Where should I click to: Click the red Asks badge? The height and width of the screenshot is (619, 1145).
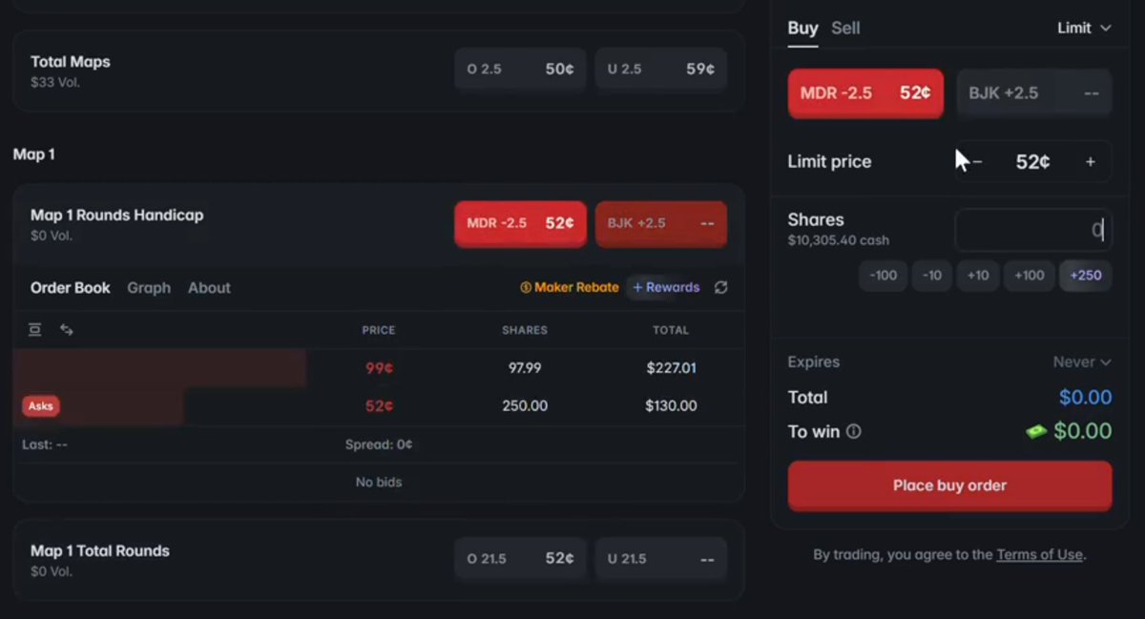[41, 406]
